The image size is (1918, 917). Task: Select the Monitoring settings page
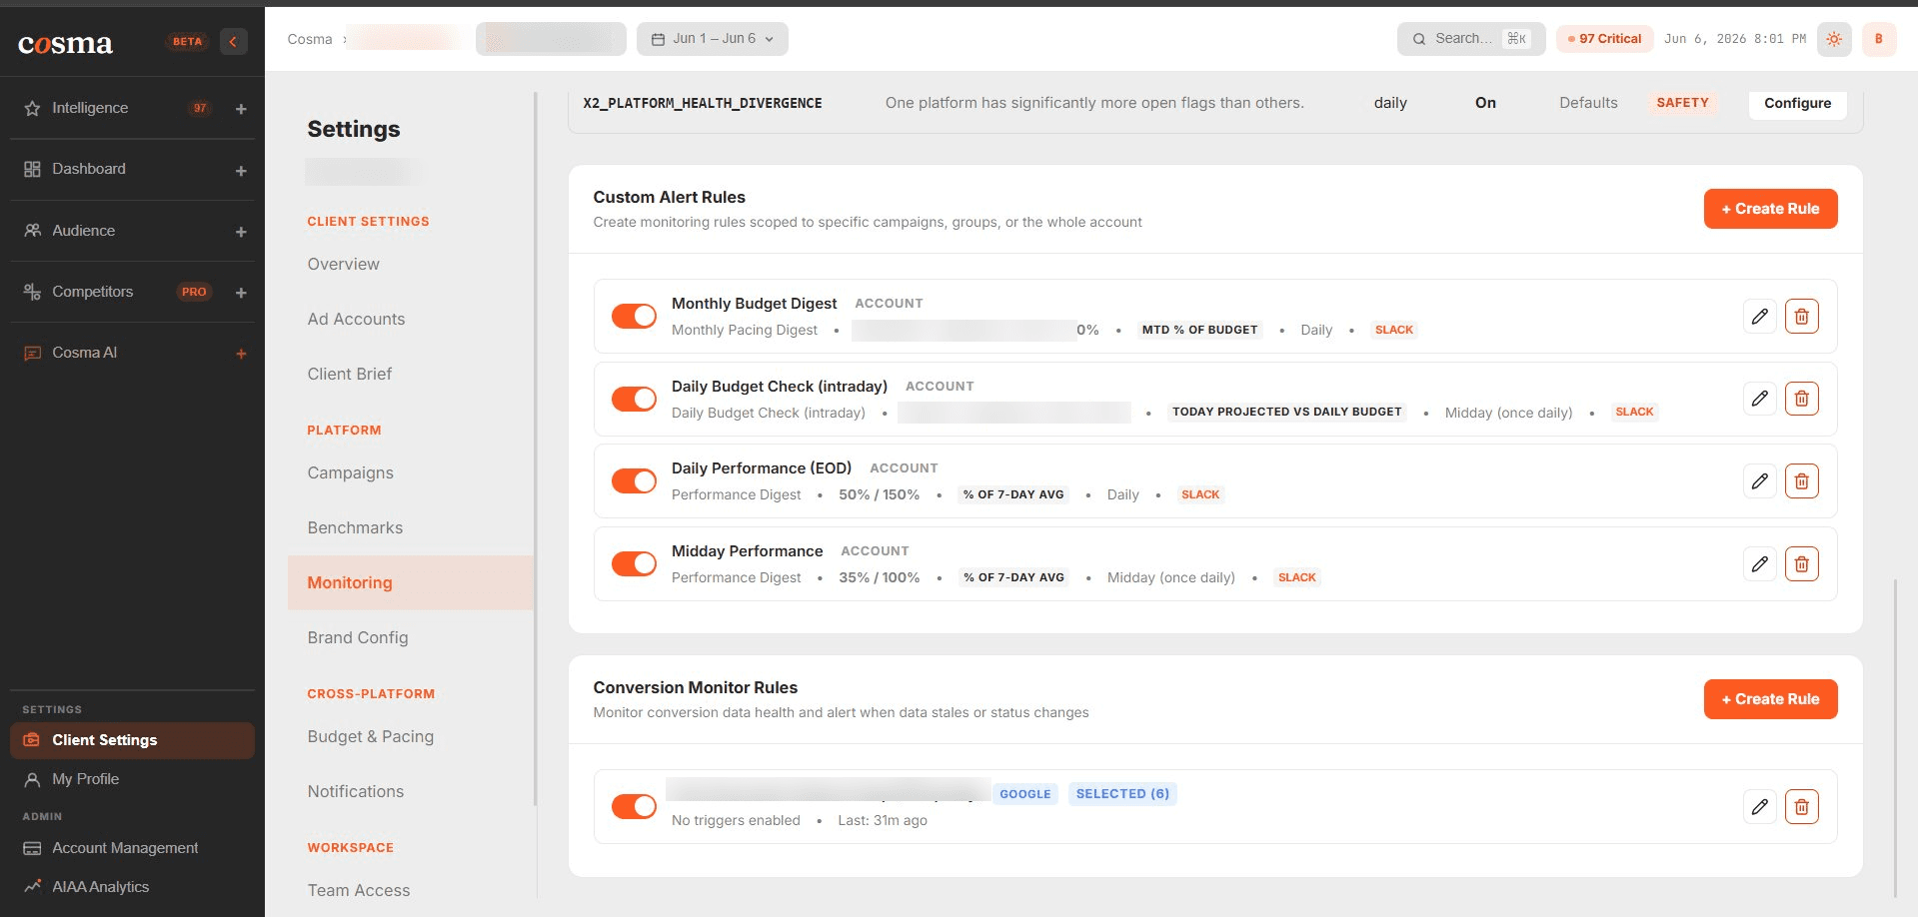click(x=410, y=582)
